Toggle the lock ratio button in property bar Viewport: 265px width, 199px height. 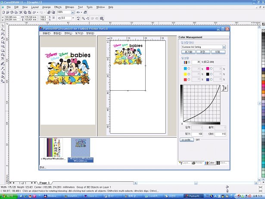point(53,18)
